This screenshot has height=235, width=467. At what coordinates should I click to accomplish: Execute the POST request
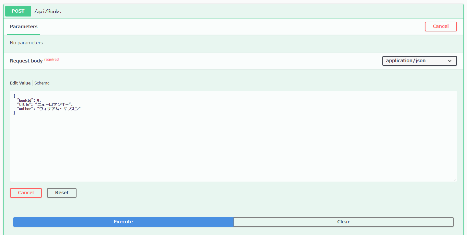pos(123,222)
